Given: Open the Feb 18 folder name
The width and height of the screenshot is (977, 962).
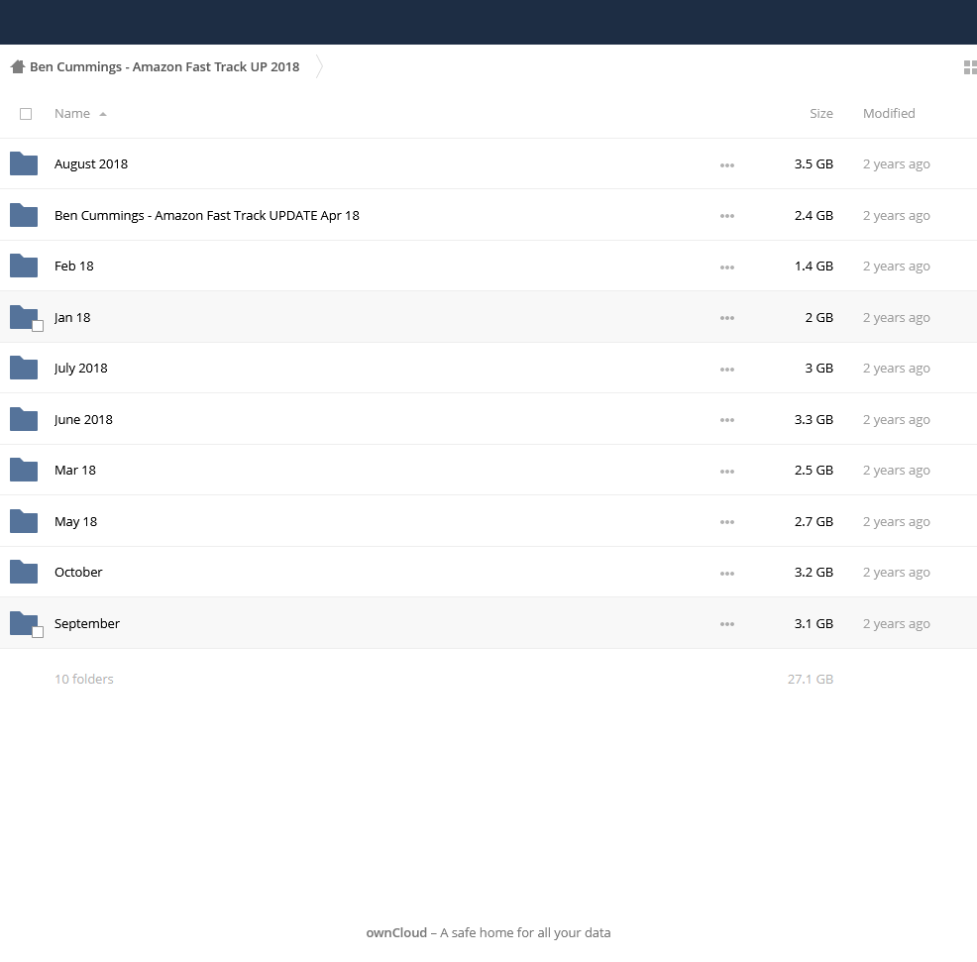Looking at the screenshot, I should pos(74,267).
